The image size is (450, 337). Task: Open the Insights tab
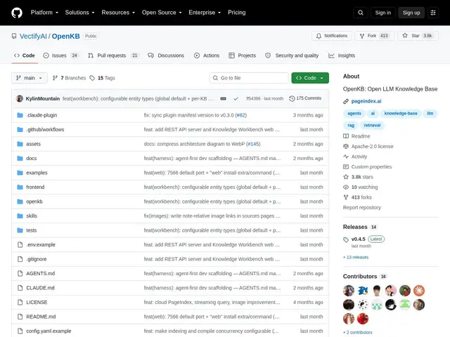(x=342, y=55)
